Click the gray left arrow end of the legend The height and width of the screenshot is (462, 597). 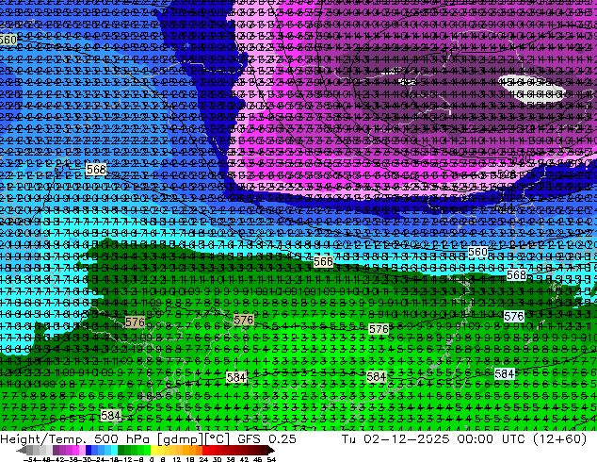21,451
